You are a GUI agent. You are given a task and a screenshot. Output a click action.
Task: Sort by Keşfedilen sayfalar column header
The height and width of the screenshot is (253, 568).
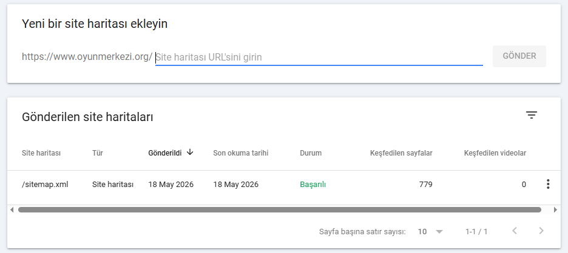401,153
